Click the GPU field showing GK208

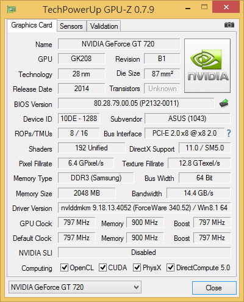pyautogui.click(x=82, y=59)
